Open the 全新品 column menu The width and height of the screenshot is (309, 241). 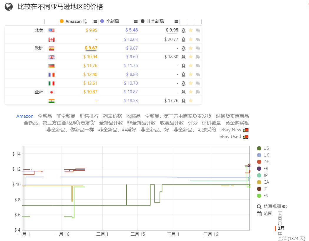tap(136, 21)
